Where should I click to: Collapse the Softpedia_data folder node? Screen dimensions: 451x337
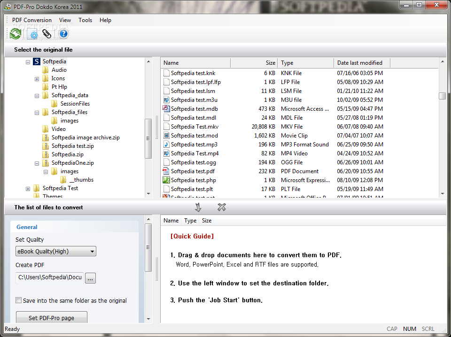pos(37,96)
